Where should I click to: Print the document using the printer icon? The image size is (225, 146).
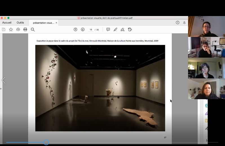pyautogui.click(x=25, y=30)
